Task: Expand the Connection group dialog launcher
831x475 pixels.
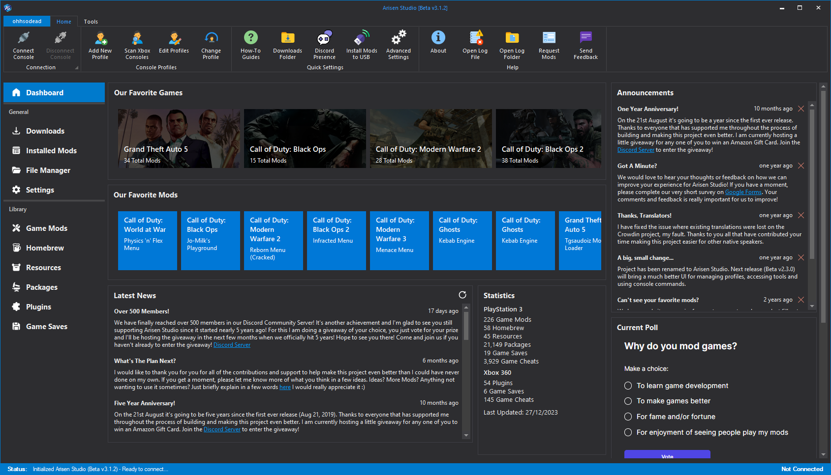Action: [77, 68]
